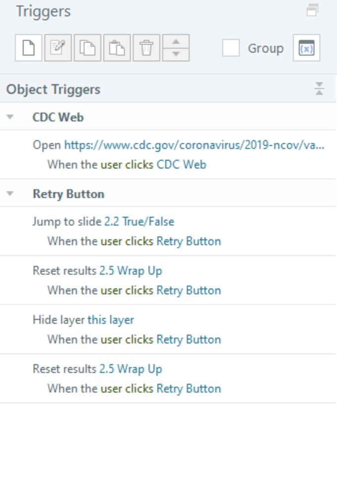Undock the Triggers panel
This screenshot has width=337, height=495.
point(312,10)
